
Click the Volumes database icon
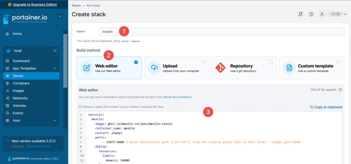[8, 106]
